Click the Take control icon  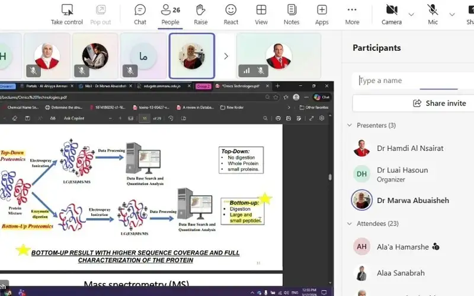[x=67, y=11]
